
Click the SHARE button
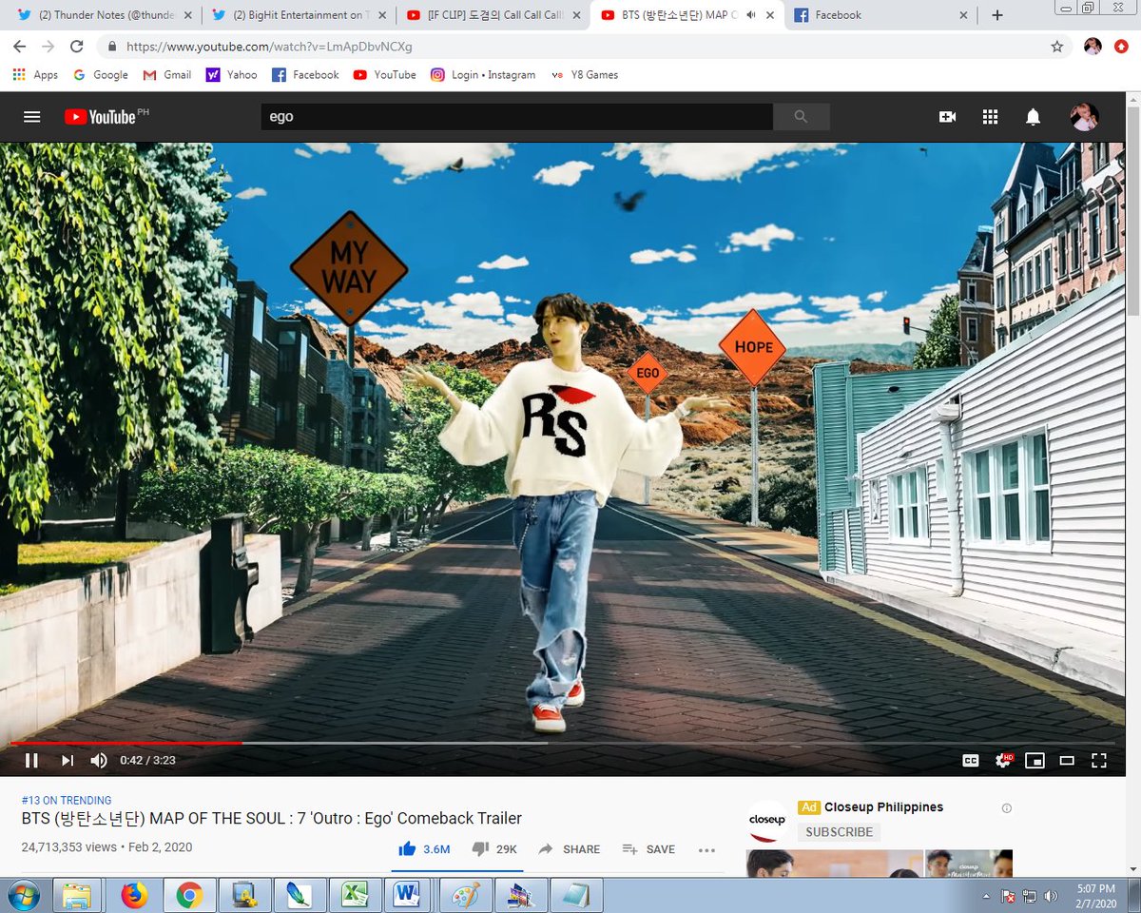[569, 849]
